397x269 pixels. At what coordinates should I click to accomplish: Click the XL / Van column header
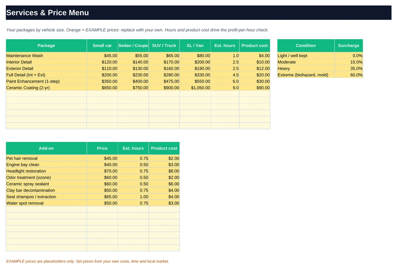pyautogui.click(x=195, y=46)
